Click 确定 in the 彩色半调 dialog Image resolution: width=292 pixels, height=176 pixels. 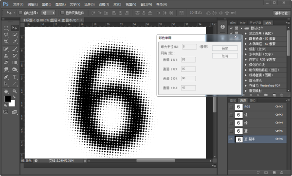(x=225, y=48)
